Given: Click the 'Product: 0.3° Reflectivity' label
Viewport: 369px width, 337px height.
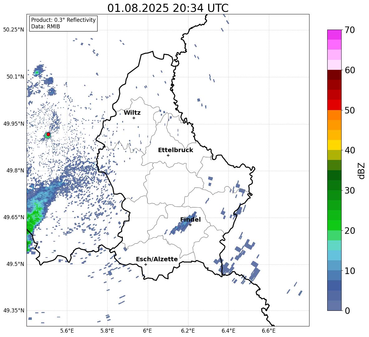Looking at the screenshot, I should coord(63,20).
